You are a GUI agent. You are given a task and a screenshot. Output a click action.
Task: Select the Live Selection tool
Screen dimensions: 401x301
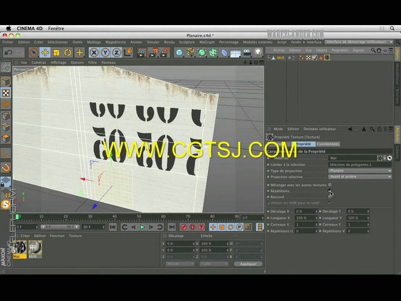pos(34,53)
